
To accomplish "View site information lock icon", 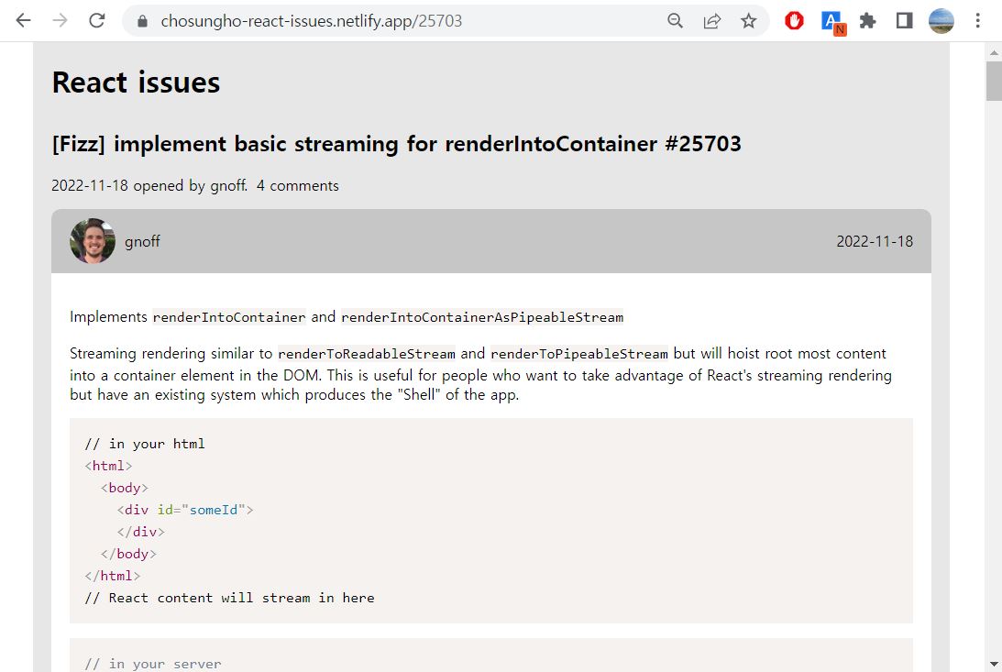I will [142, 21].
